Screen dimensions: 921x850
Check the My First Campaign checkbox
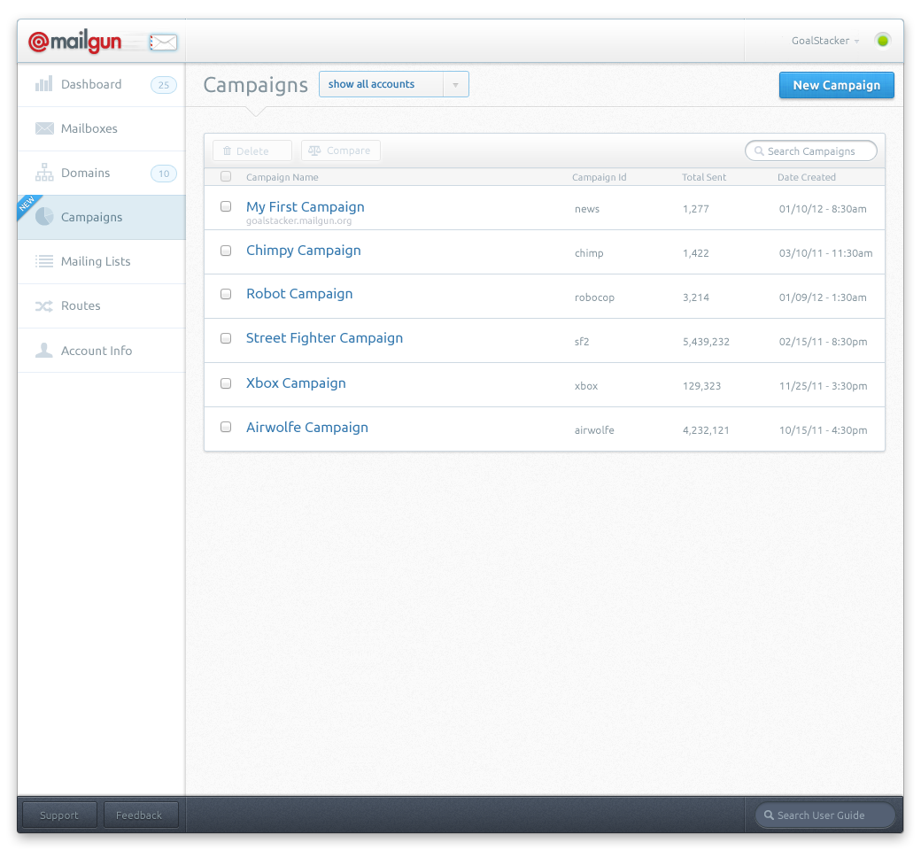pos(226,206)
